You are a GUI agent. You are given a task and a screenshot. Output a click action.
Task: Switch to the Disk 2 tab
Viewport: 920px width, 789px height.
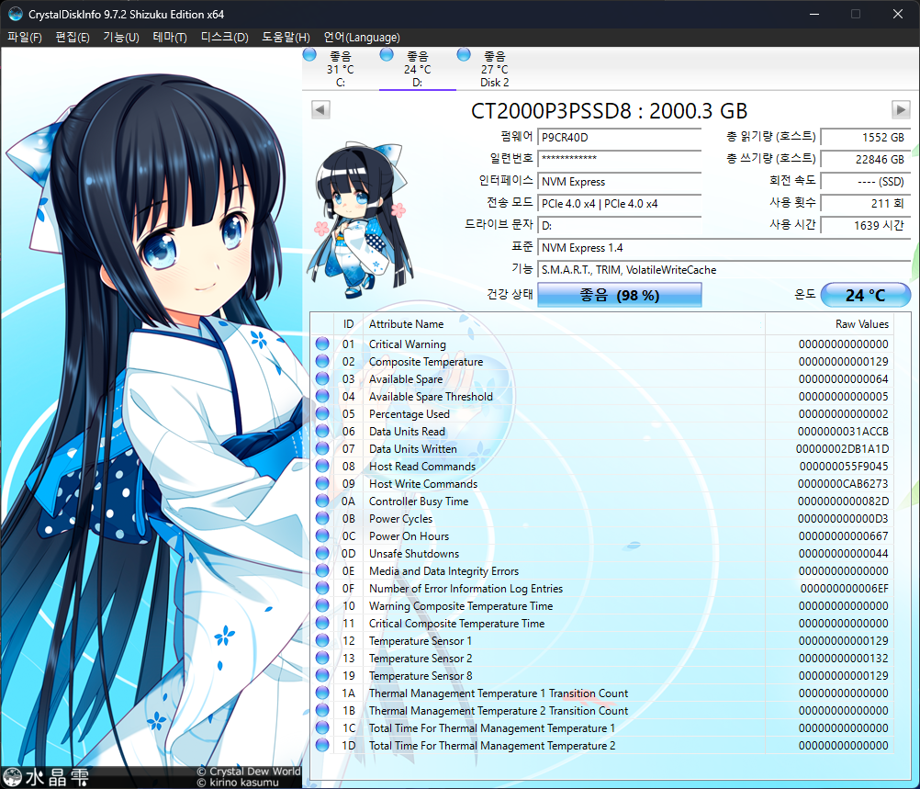click(494, 70)
